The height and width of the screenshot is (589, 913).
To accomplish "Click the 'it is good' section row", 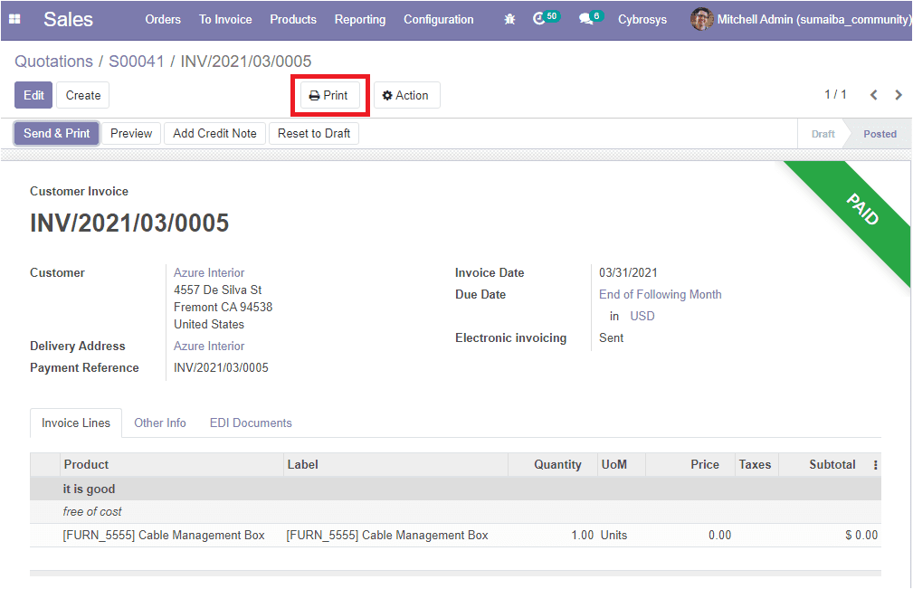I will 455,489.
